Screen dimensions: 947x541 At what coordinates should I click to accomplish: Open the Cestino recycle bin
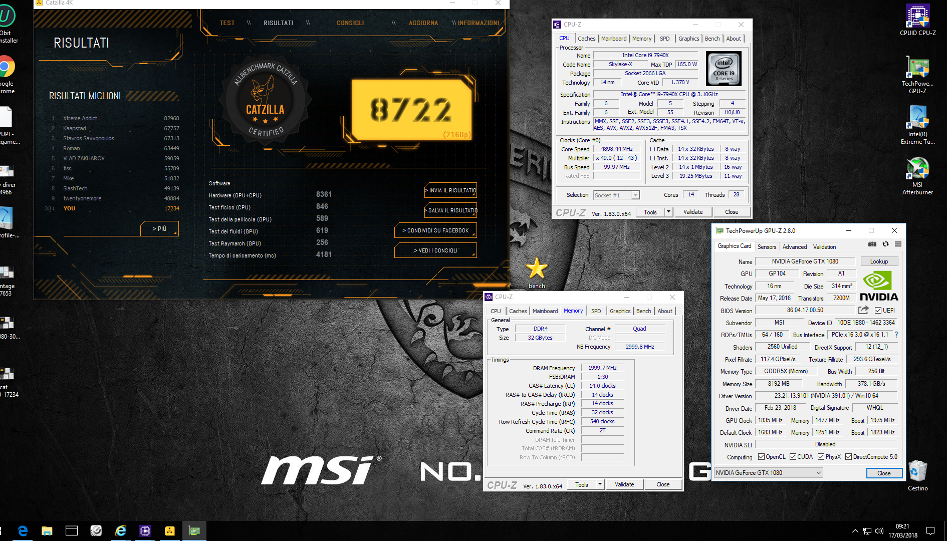(917, 476)
